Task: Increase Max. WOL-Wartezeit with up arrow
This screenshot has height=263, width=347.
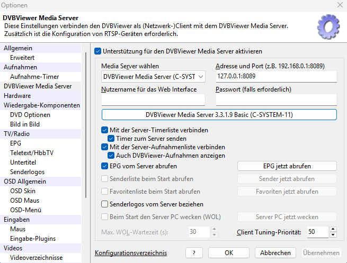Action: coord(214,229)
